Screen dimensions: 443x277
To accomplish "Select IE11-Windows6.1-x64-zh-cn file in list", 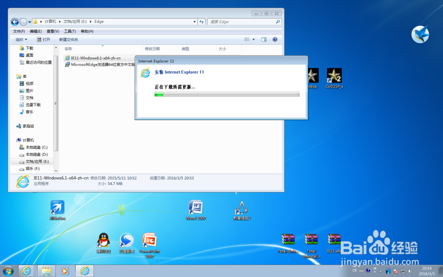I will click(93, 58).
